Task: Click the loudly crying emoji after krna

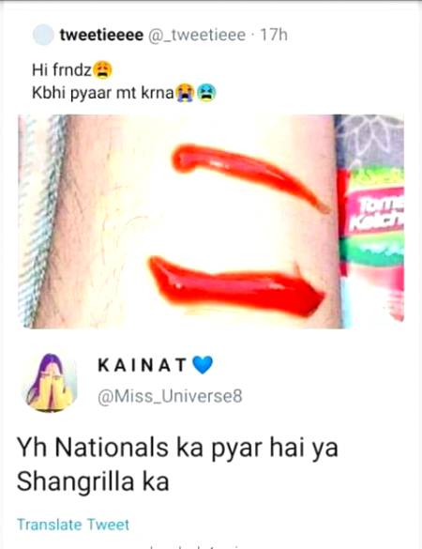Action: pos(185,93)
